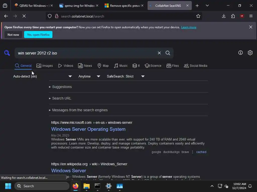Switch to Map category

coord(103,66)
